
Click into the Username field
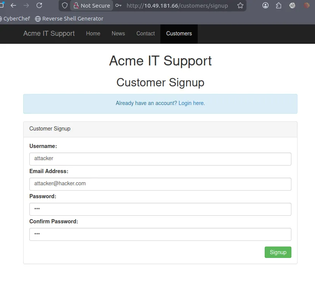160,159
